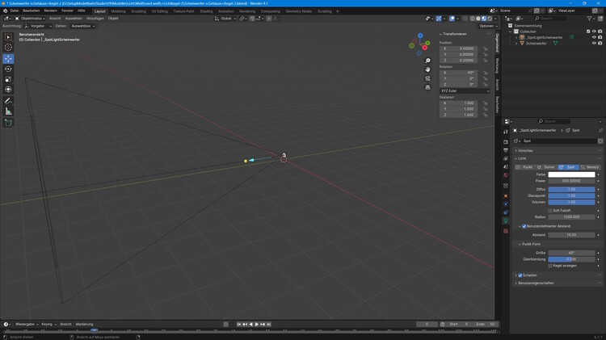Expand the Vorschau panel
This screenshot has height=340, width=606.
[x=525, y=150]
